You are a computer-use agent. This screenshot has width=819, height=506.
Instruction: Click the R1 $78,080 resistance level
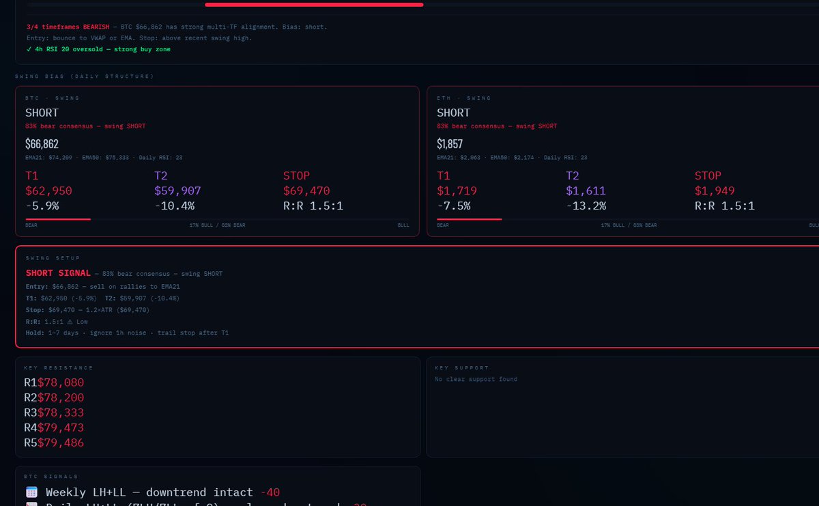click(x=54, y=382)
